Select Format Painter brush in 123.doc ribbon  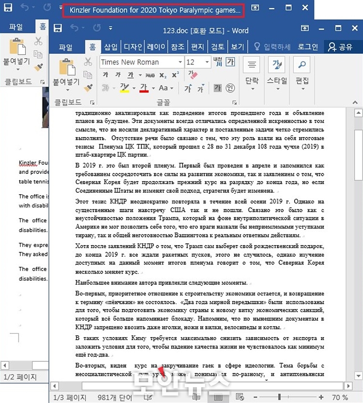coord(88,88)
